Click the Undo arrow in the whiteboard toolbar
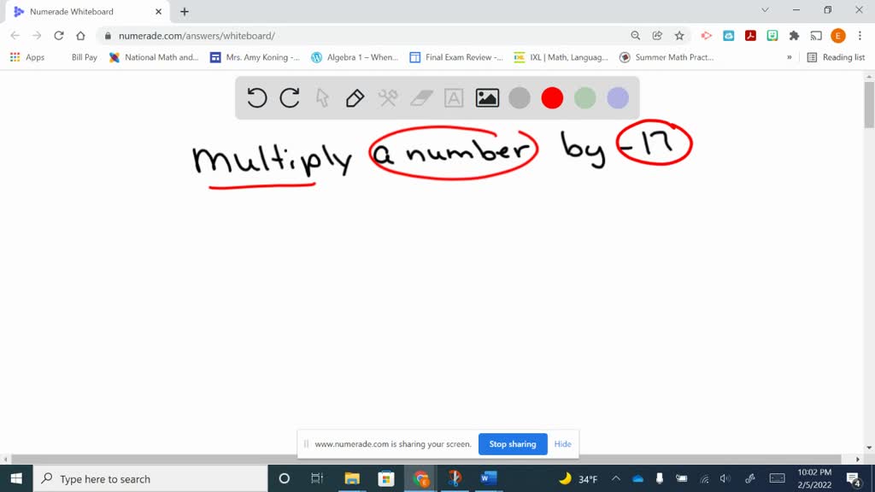The height and width of the screenshot is (492, 875). click(x=256, y=97)
